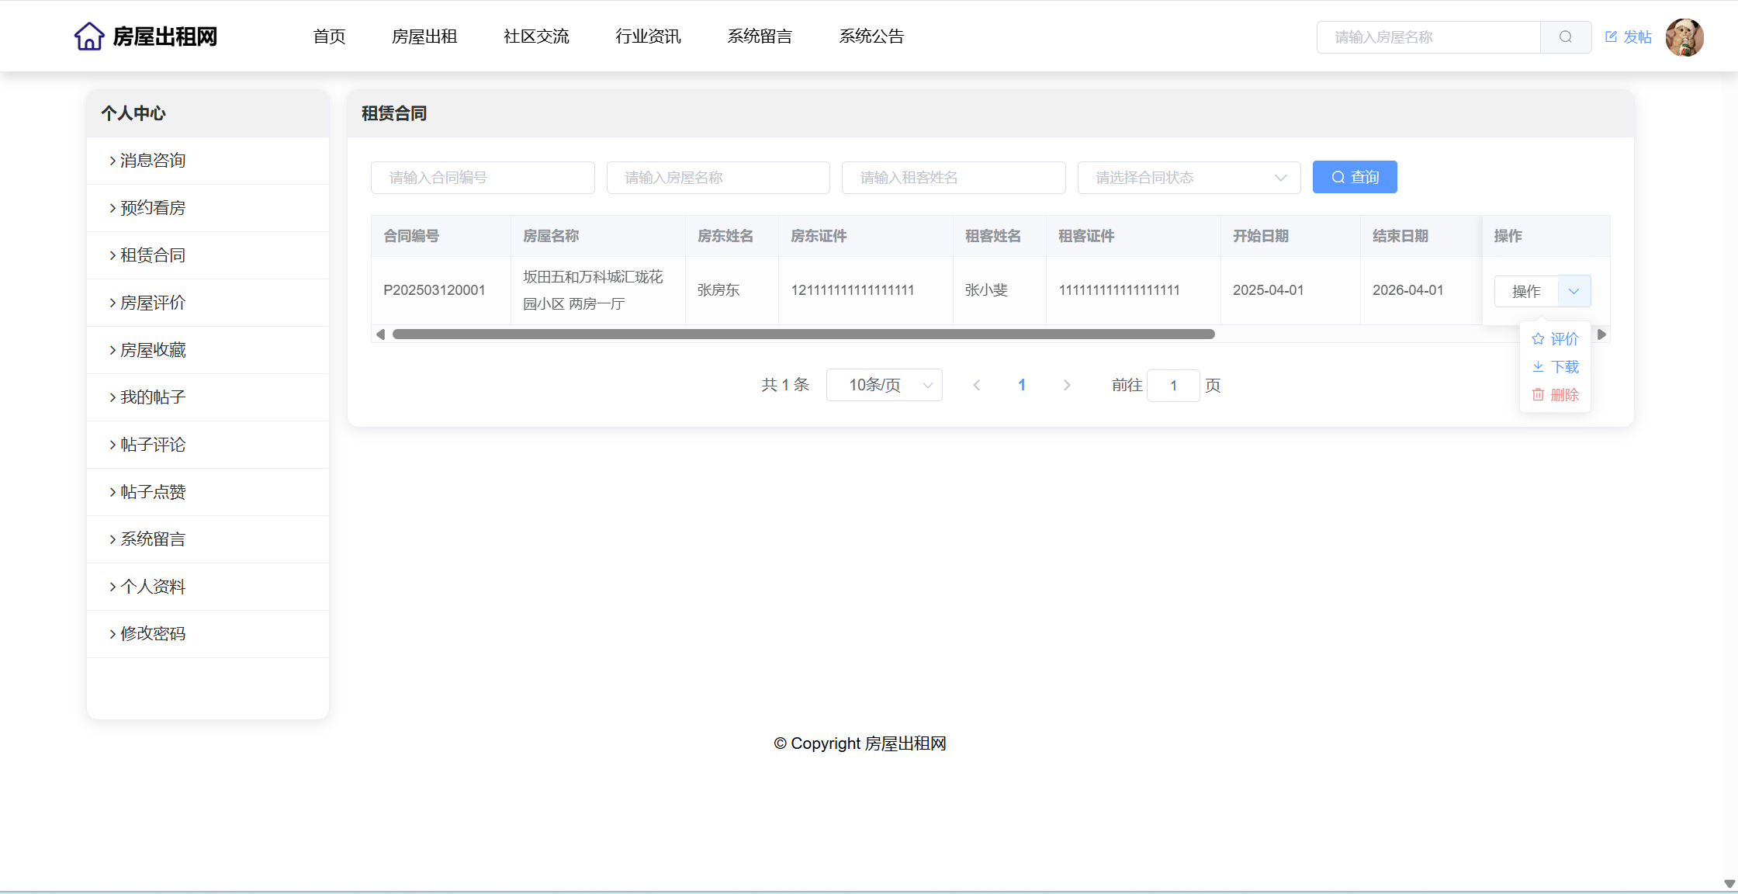Expand the 10条/页 page size selector

point(884,385)
